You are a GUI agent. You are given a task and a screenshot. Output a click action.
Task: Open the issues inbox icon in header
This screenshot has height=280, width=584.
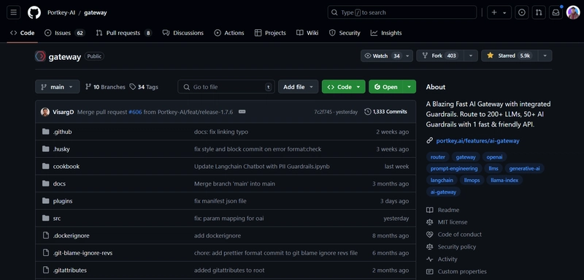pyautogui.click(x=522, y=12)
